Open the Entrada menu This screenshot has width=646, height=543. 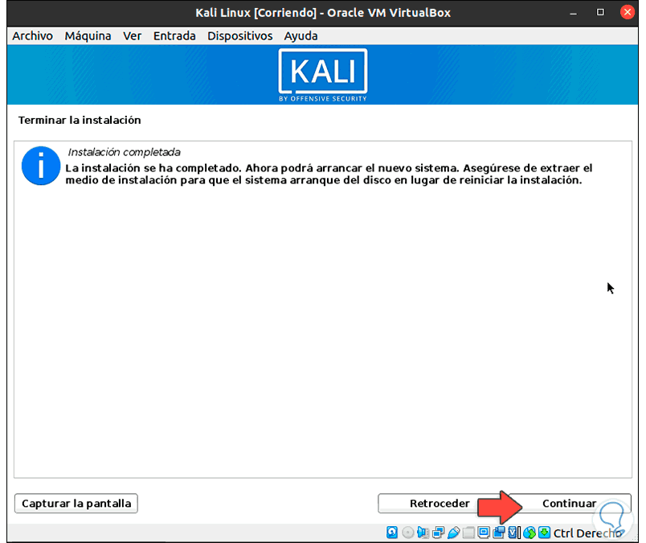coord(174,36)
